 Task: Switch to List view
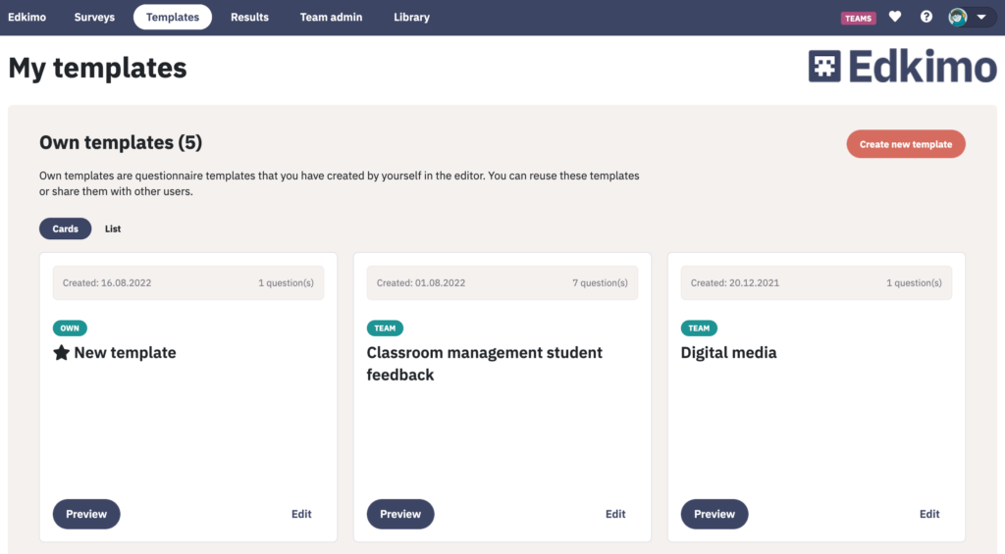pyautogui.click(x=113, y=228)
